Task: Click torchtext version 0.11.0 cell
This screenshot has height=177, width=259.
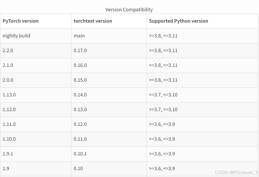Action: (x=80, y=139)
